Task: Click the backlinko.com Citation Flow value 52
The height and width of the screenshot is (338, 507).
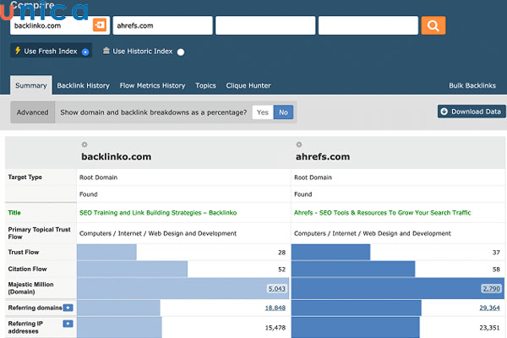Action: pos(281,269)
